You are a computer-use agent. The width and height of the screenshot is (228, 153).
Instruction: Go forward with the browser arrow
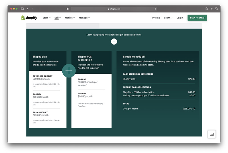[x=32, y=9]
